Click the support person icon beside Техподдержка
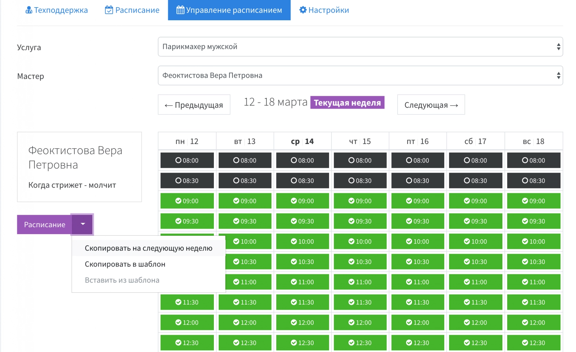This screenshot has height=352, width=576. pyautogui.click(x=28, y=10)
